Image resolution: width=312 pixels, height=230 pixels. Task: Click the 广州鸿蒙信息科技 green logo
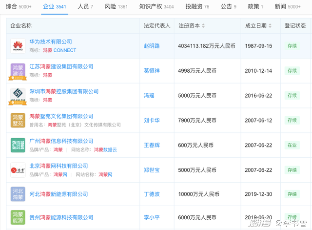pyautogui.click(x=18, y=145)
